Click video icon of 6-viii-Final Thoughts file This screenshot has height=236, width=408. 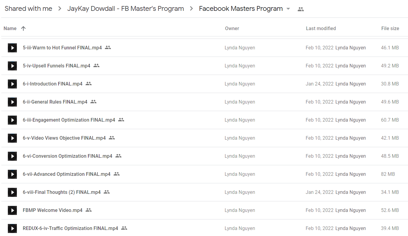(x=12, y=192)
